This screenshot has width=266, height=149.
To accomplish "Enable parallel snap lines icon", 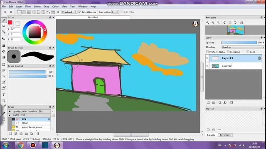I will 24,12.
